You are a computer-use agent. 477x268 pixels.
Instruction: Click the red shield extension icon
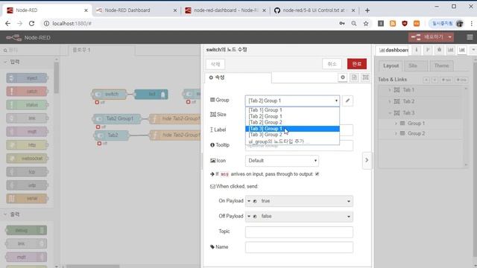405,23
